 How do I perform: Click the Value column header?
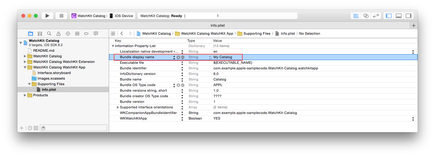(x=217, y=41)
